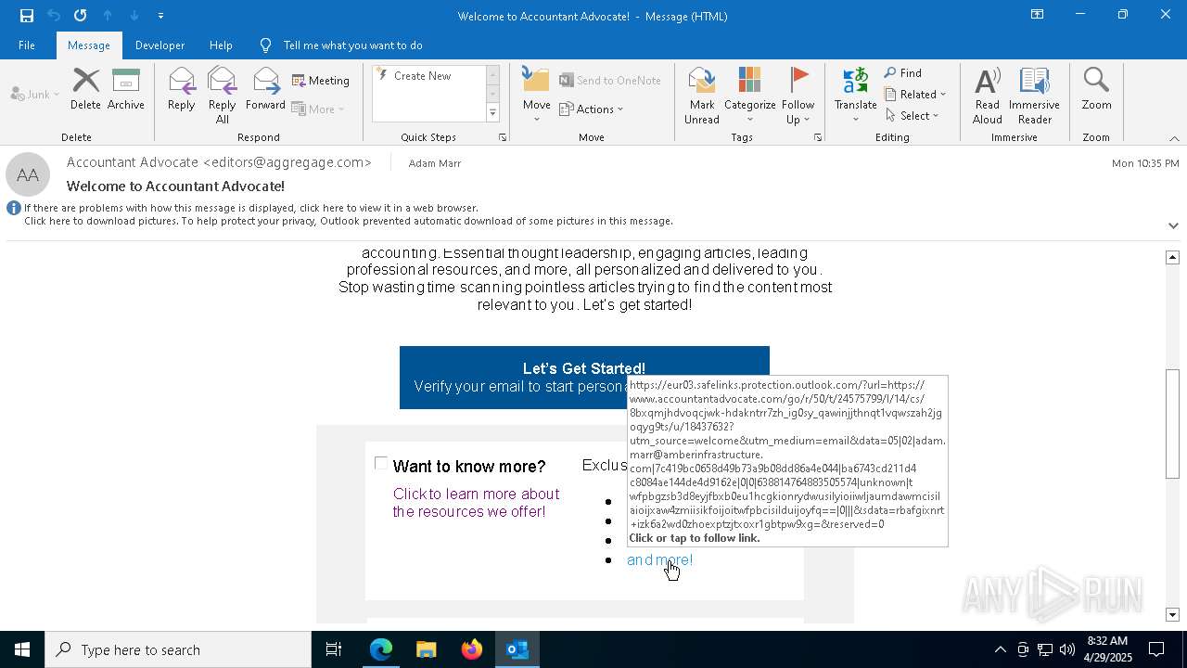This screenshot has width=1187, height=668.
Task: Open Task View on the taskbar
Action: [x=334, y=649]
